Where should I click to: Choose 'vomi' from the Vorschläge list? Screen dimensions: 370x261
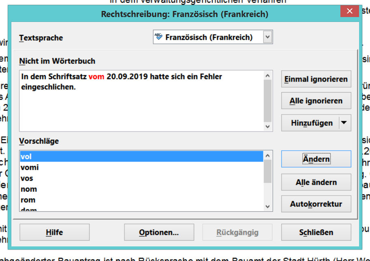pos(30,167)
